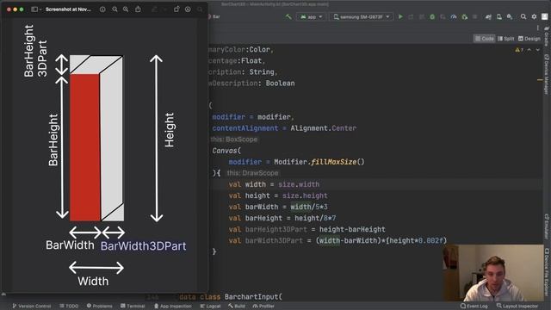Screen dimensions: 551x310
Task: Click Preview title 'Screenshot at Nov...'
Action: 68,9
